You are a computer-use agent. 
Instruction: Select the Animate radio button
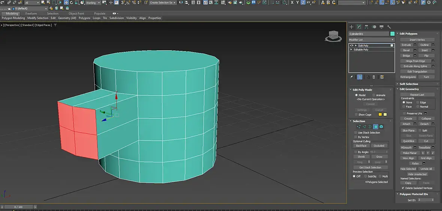click(x=374, y=95)
